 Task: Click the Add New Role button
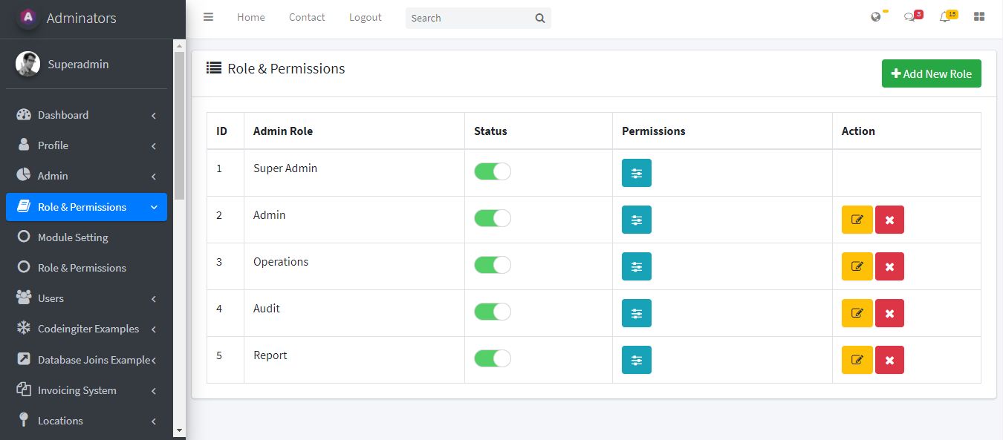(x=931, y=73)
